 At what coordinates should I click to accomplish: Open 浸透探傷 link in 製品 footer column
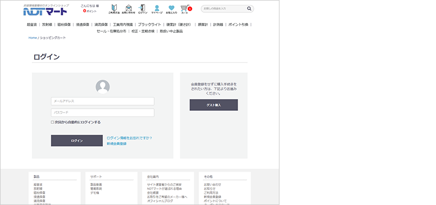(40, 197)
